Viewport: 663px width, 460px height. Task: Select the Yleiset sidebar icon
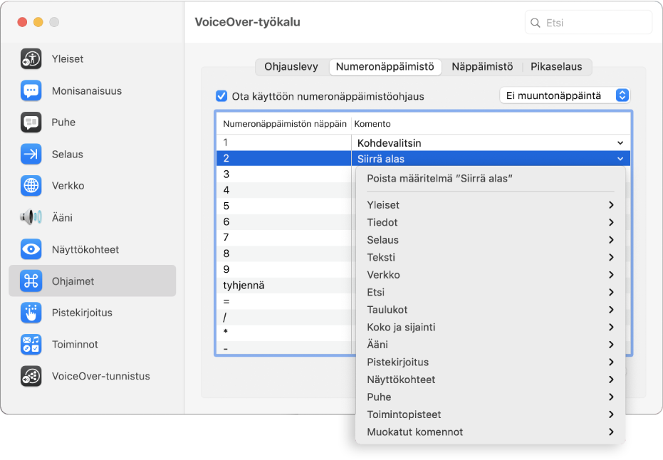pyautogui.click(x=30, y=59)
